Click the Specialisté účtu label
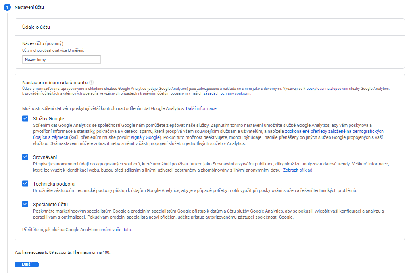The image size is (413, 273). click(50, 205)
